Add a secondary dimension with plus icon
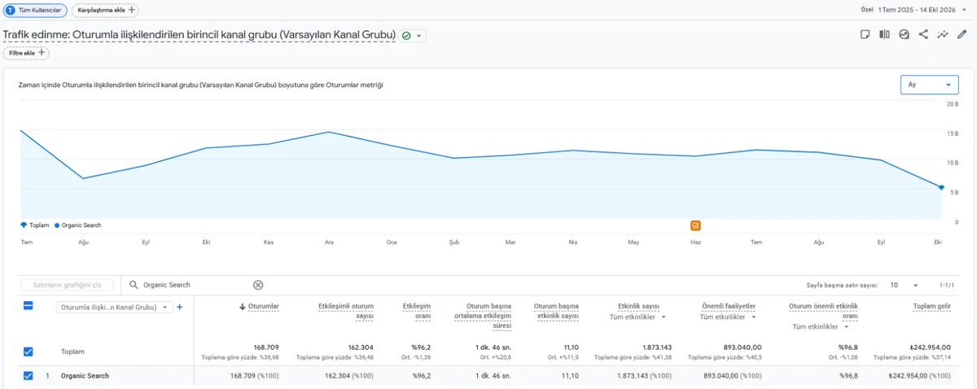977x389 pixels. [x=180, y=307]
